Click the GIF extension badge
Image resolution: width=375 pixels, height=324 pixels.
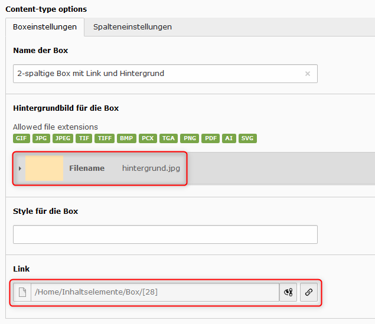[21, 138]
